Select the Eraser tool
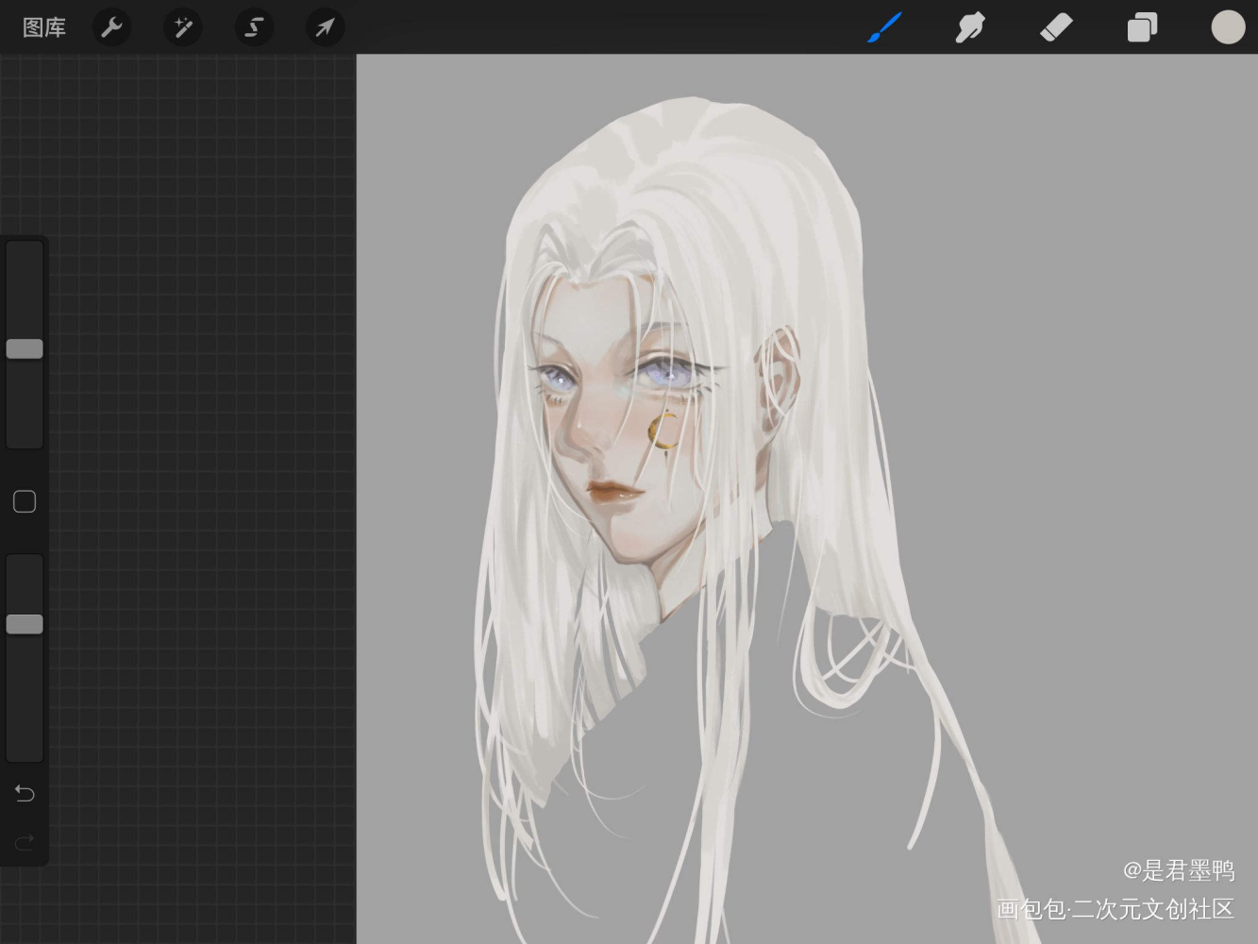The height and width of the screenshot is (944, 1258). point(1056,27)
